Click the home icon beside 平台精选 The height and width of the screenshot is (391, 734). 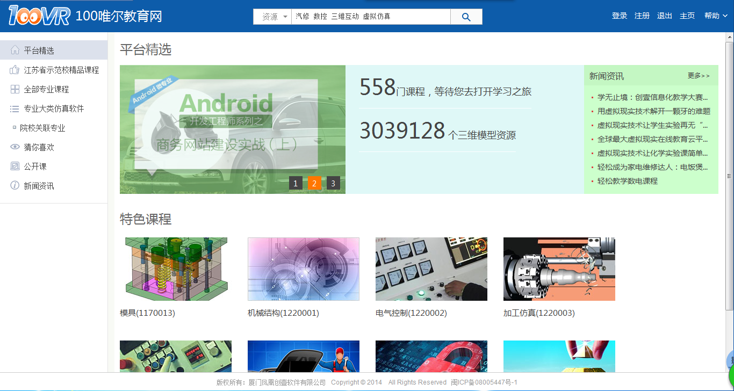click(x=15, y=50)
